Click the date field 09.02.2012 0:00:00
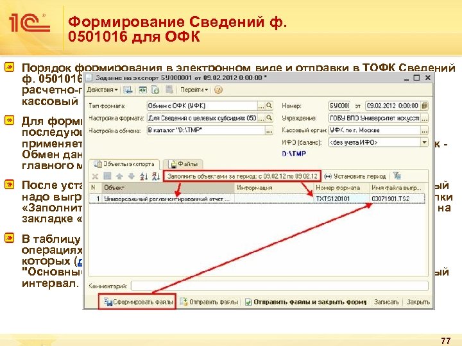This screenshot has width=462, height=346. click(393, 106)
